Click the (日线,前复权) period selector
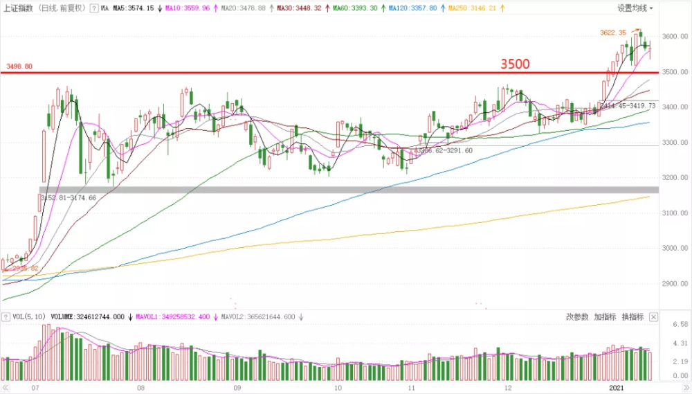692x394 pixels. click(60, 8)
